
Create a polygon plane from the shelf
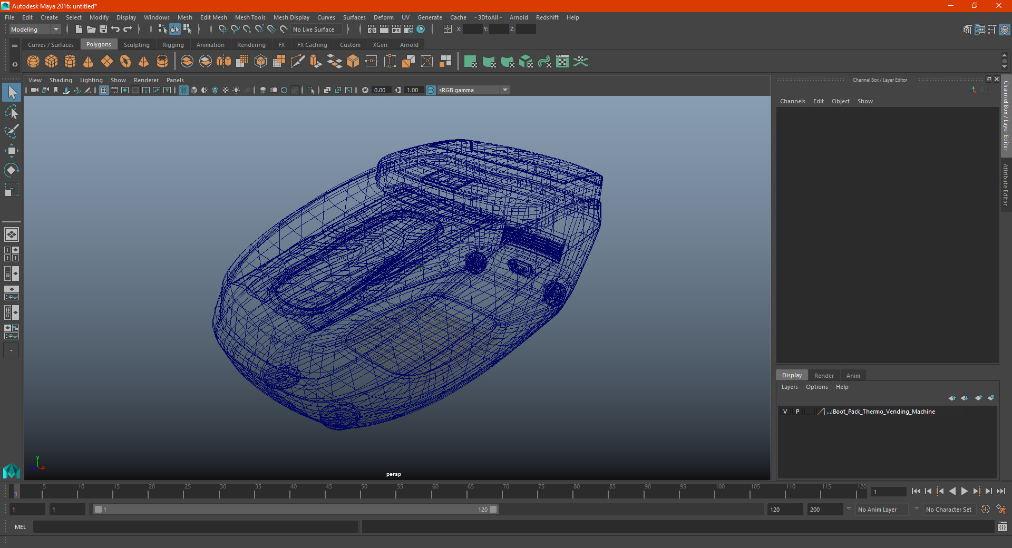click(x=107, y=62)
